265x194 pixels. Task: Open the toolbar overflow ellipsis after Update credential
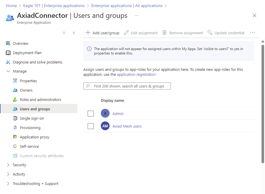(252, 32)
